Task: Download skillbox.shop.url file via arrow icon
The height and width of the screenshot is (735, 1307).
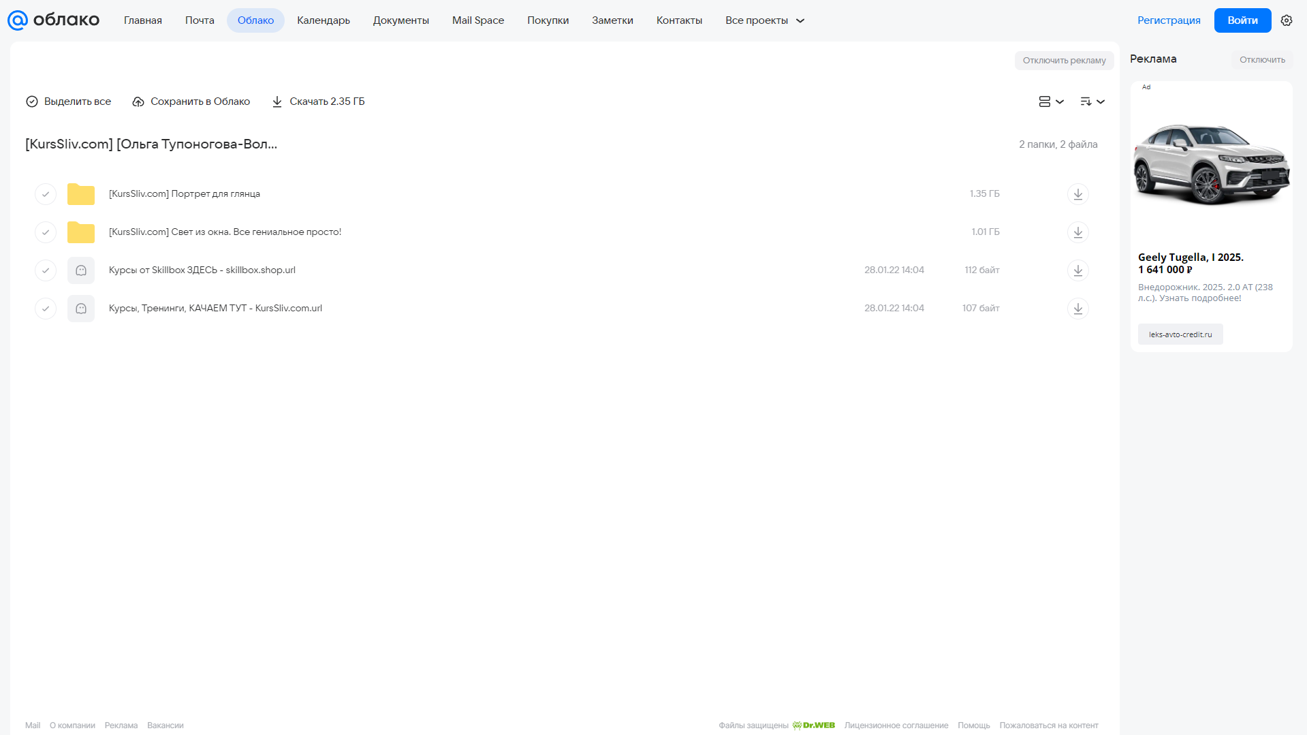Action: click(x=1077, y=270)
